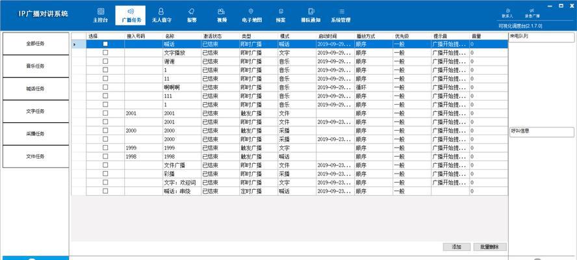Filter by 喊话任务 shouting tasks

pyautogui.click(x=36, y=89)
